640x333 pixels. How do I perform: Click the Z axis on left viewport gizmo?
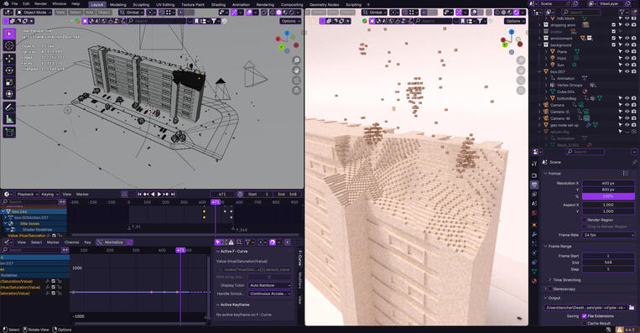point(287,33)
